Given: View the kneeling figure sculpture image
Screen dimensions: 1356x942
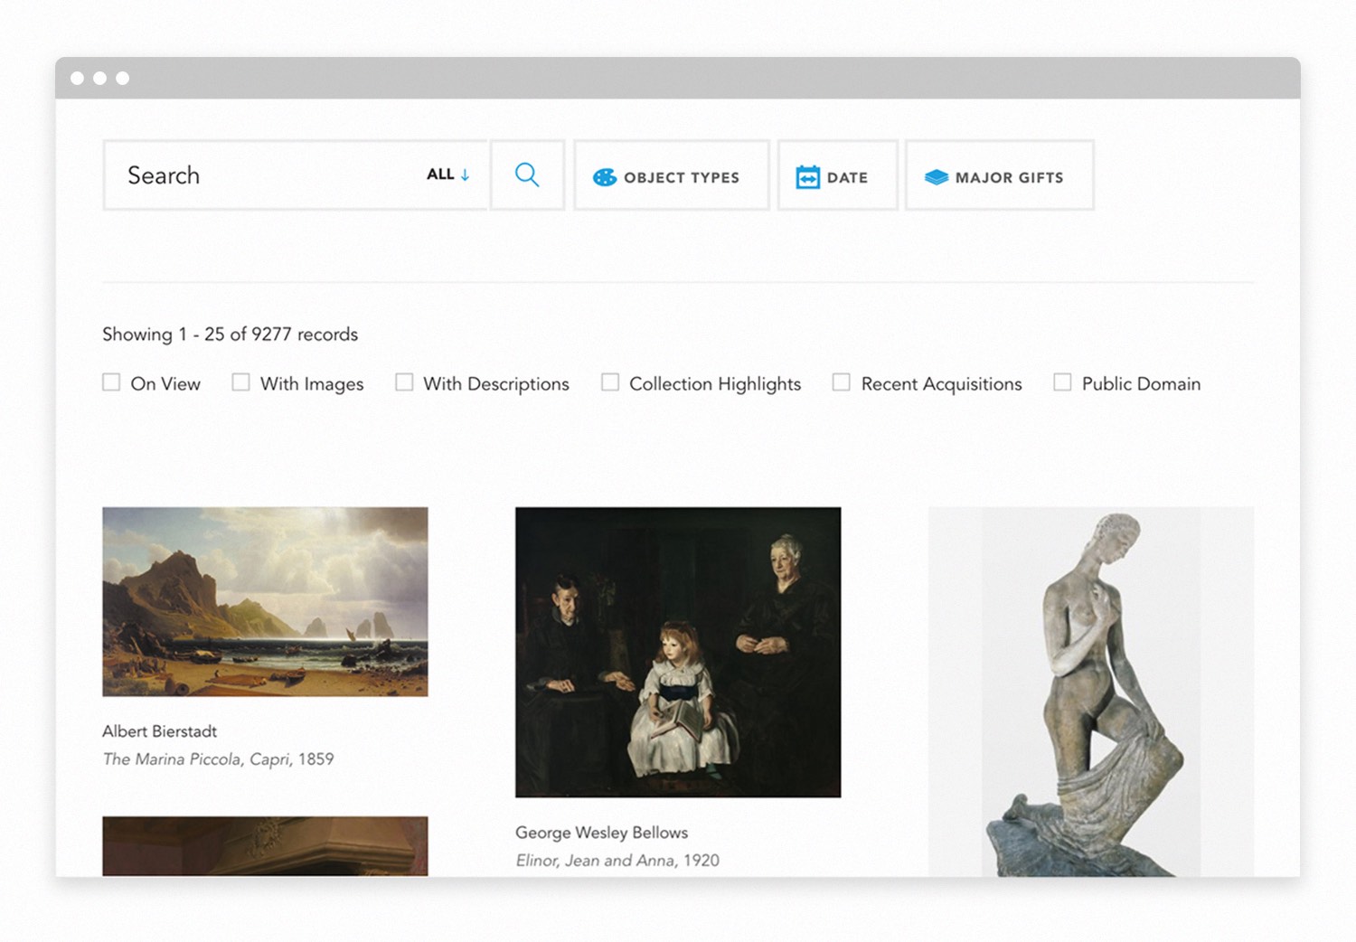Looking at the screenshot, I should pyautogui.click(x=1091, y=692).
